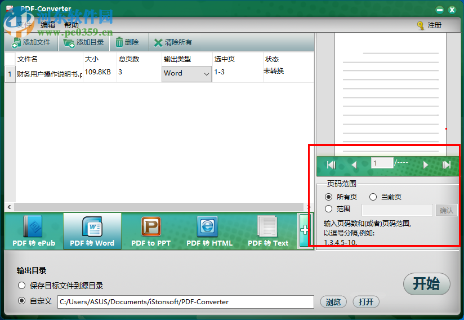The image size is (464, 320).
Task: Click the file list horizontal scrollbar track
Action: tap(159, 207)
